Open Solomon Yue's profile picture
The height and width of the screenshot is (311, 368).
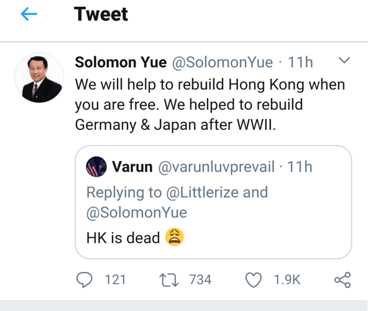[39, 78]
